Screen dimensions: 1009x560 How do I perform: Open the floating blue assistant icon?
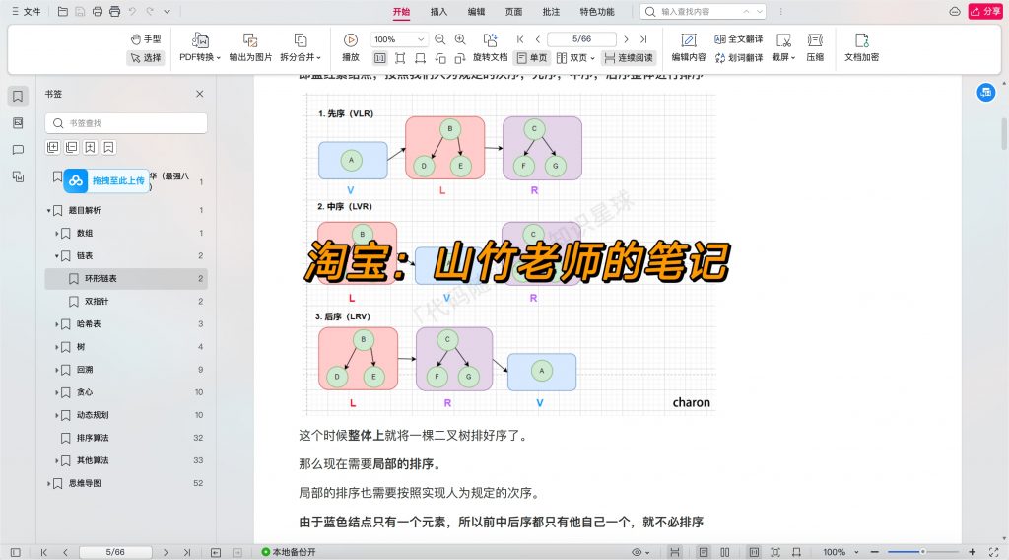[985, 93]
